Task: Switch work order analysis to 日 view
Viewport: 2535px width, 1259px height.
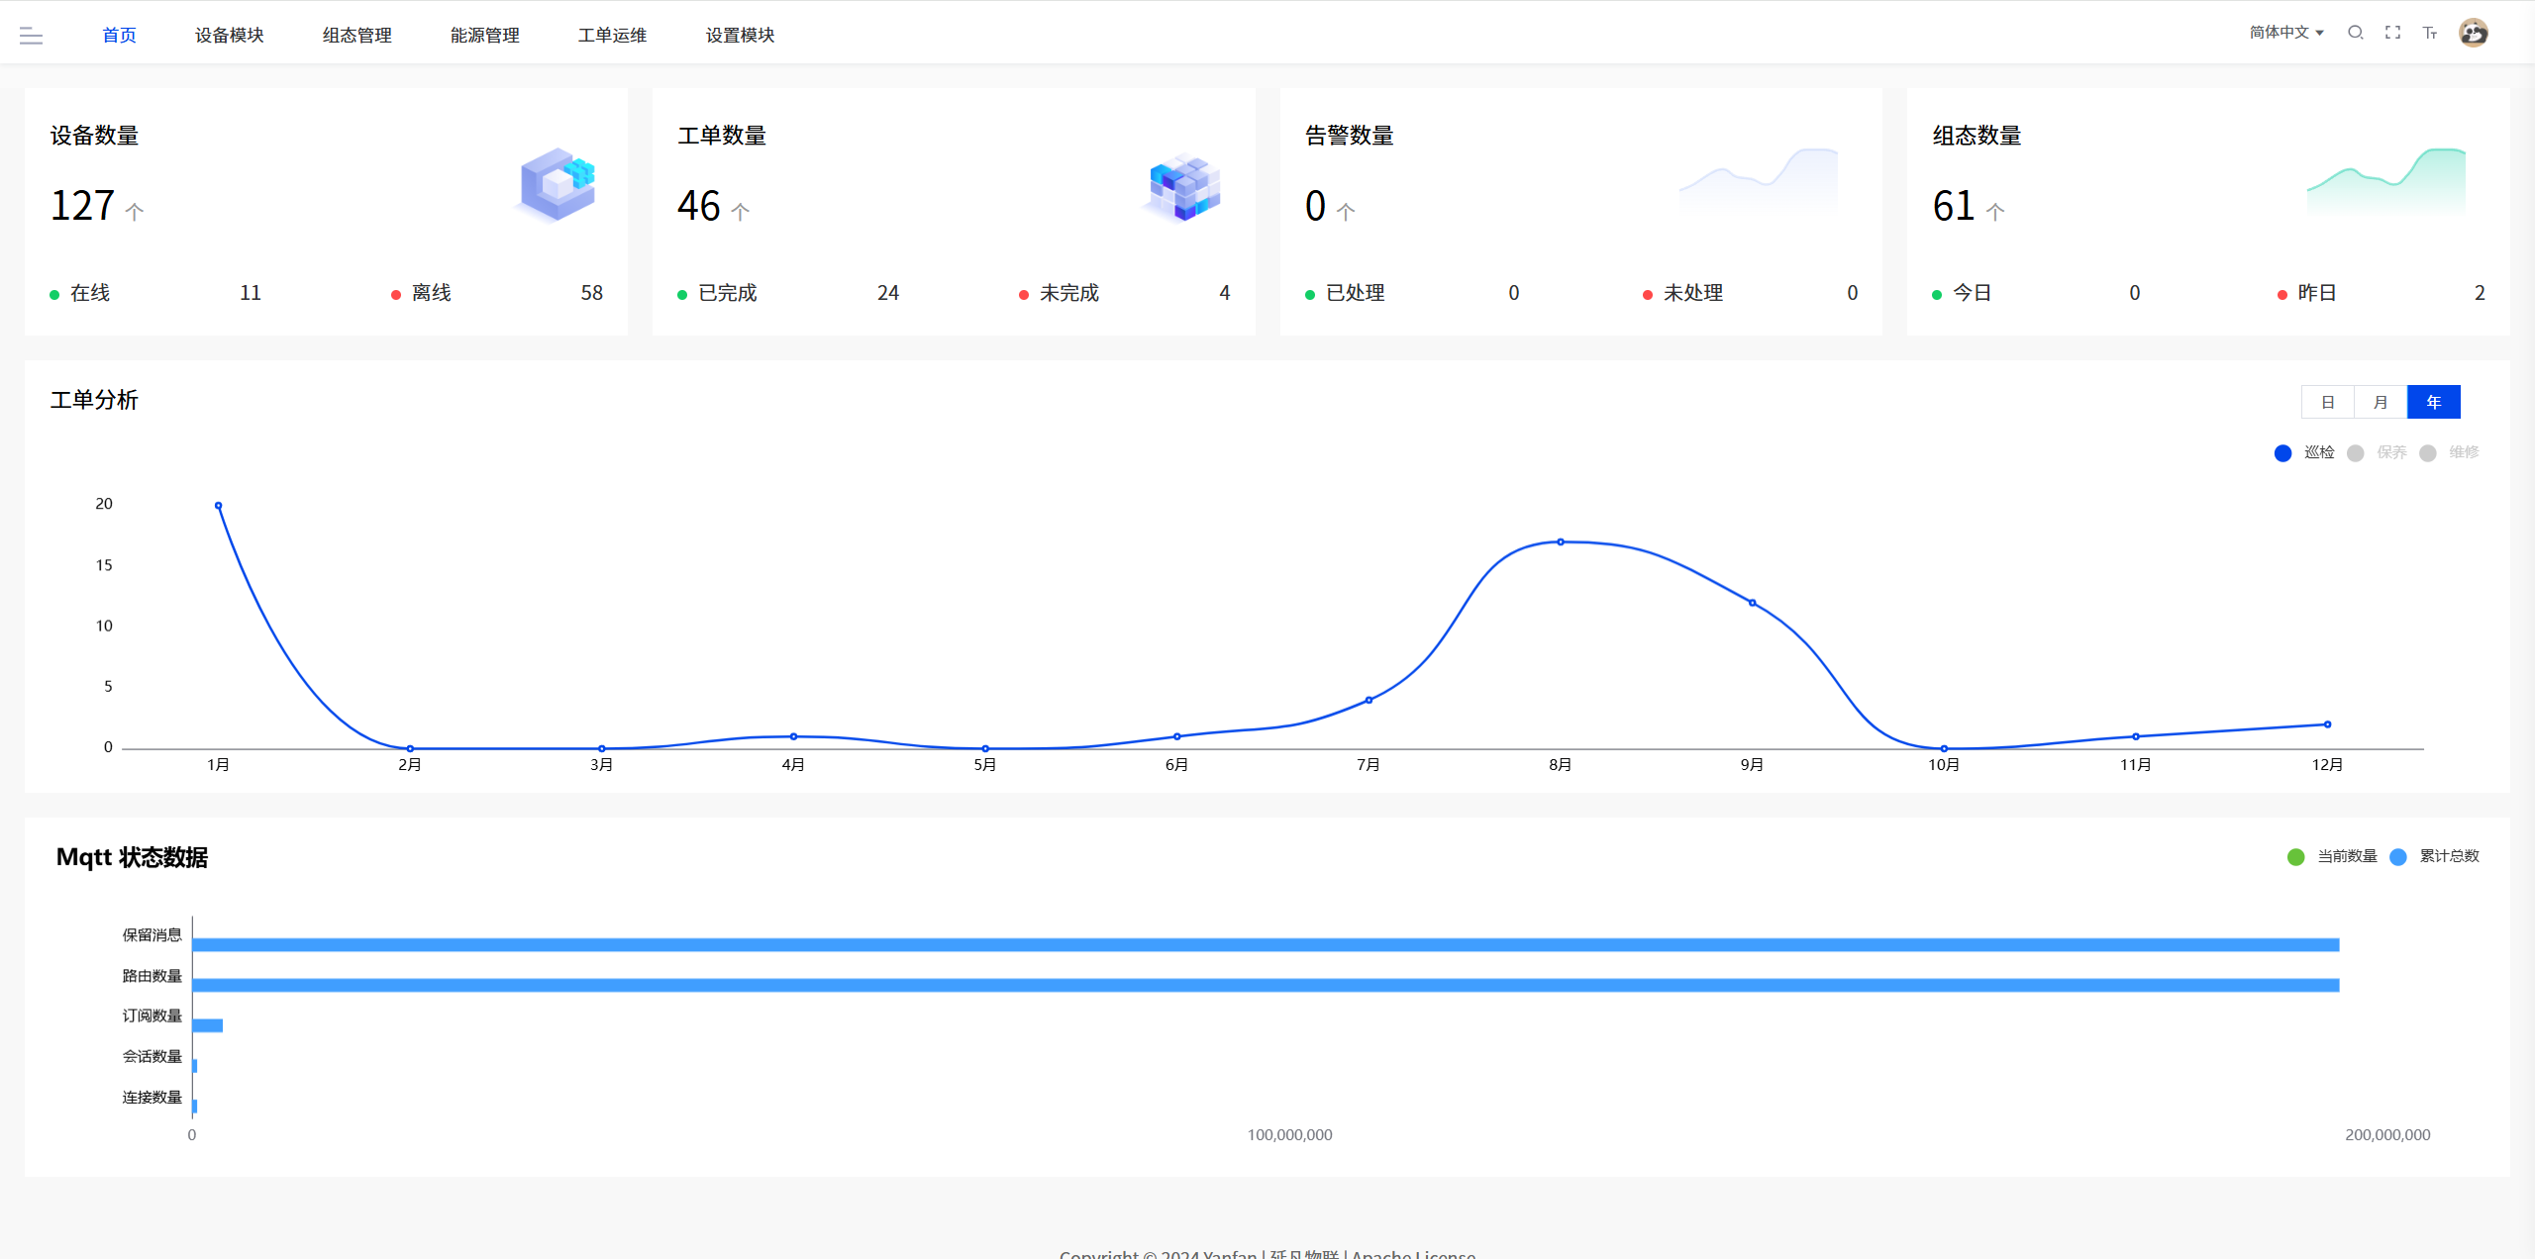Action: pyautogui.click(x=2327, y=402)
